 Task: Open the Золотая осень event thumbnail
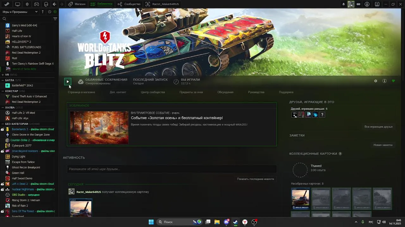99,127
